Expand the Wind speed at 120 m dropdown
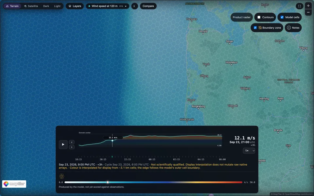The image size is (314, 196). tap(108, 6)
